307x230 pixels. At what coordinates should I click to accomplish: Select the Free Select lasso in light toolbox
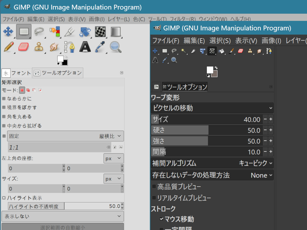point(39,31)
